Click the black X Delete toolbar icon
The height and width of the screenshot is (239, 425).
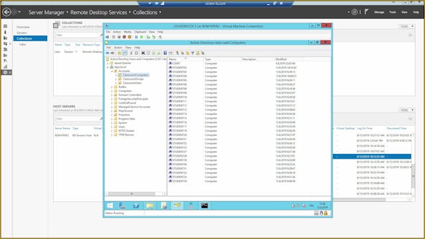click(x=143, y=53)
